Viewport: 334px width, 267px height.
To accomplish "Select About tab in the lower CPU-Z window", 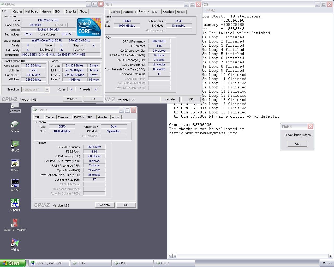I will (x=116, y=117).
